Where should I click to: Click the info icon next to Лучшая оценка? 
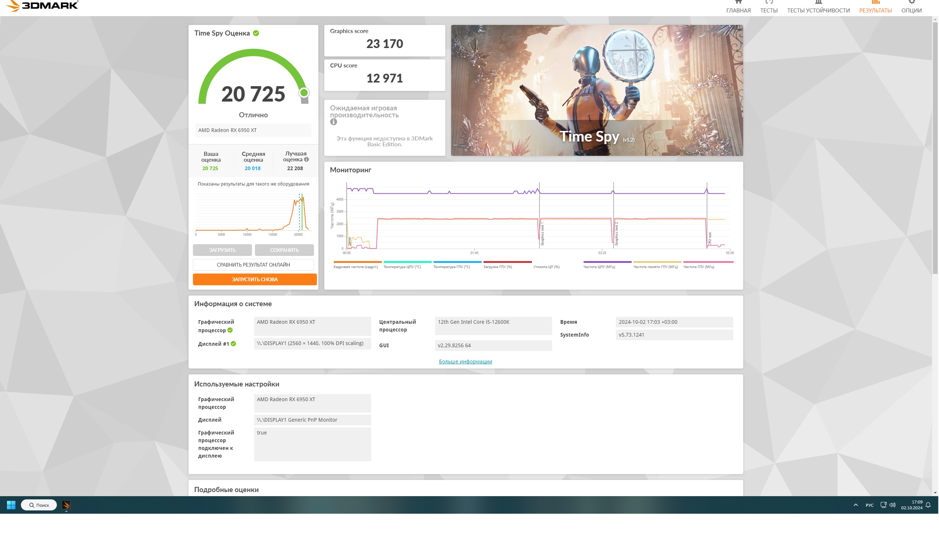(307, 160)
